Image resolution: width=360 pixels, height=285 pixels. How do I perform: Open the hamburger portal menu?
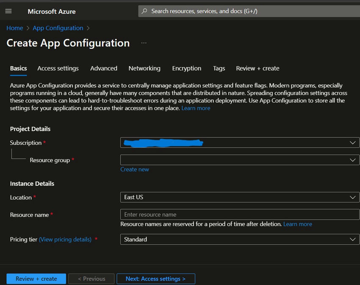8,11
